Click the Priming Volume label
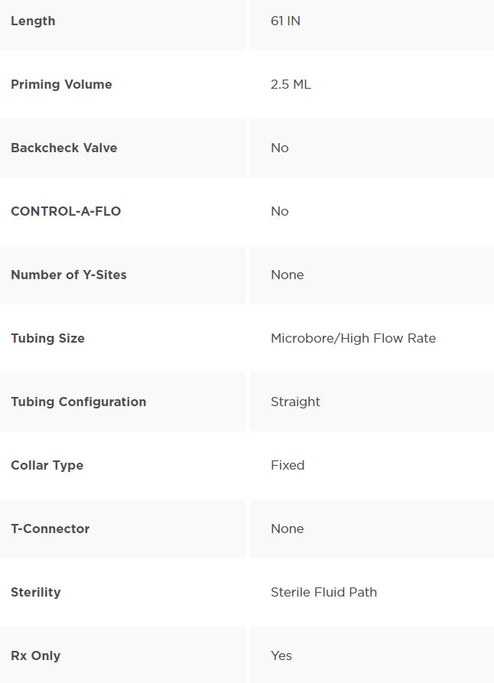This screenshot has height=683, width=494. [61, 84]
